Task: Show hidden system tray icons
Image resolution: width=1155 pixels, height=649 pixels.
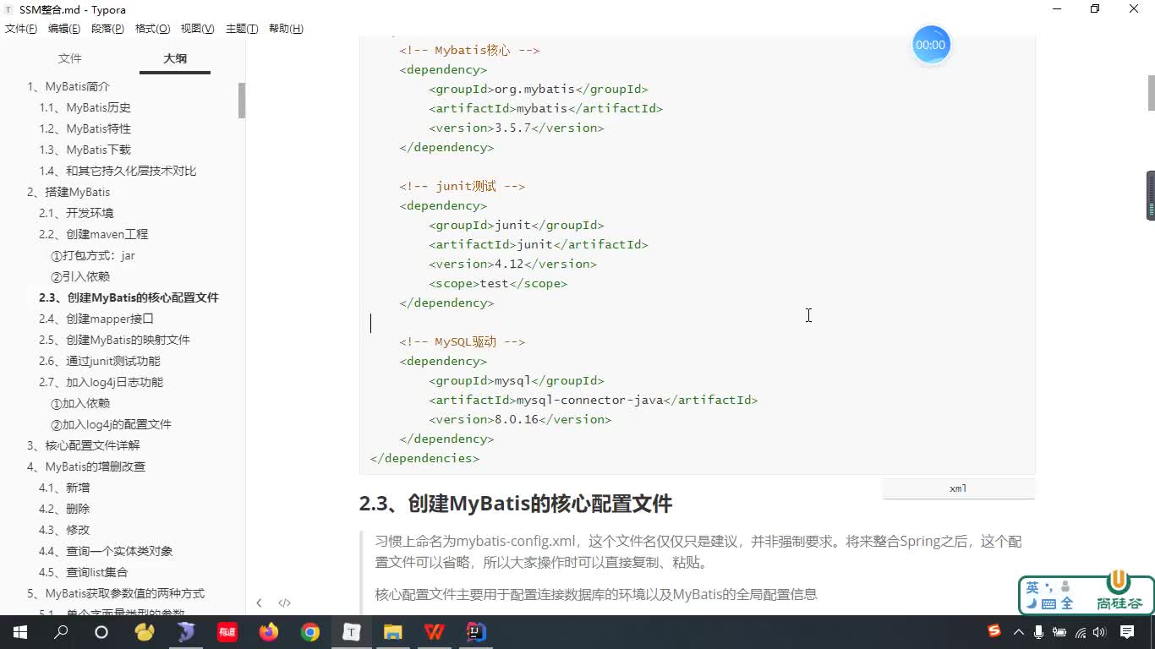Action: 1019,632
